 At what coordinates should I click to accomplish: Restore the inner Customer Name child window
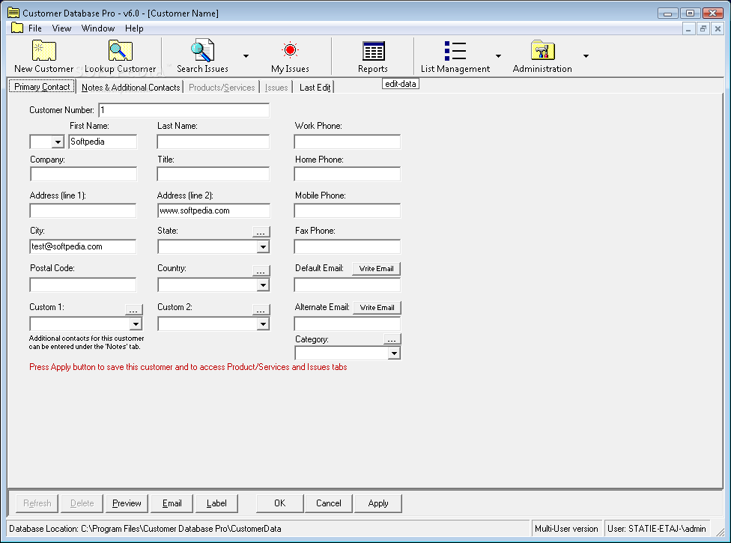coord(703,29)
